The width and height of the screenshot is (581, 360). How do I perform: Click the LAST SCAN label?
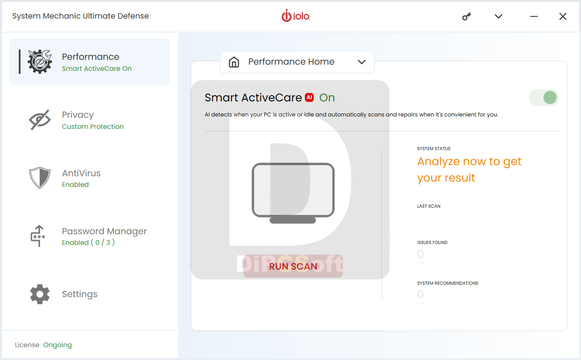(429, 206)
